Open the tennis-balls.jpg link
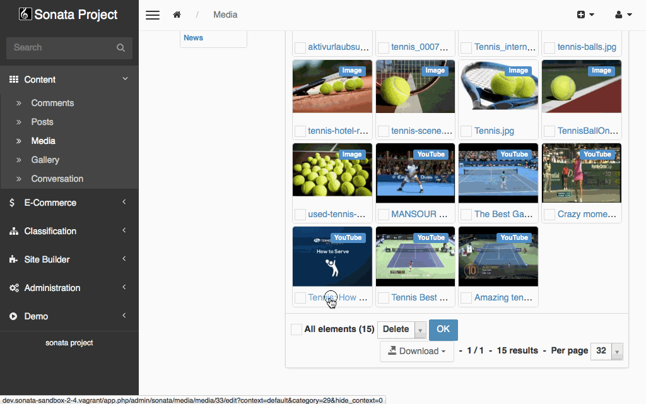 587,47
